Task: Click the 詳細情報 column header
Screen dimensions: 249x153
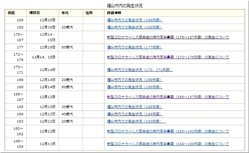Action: (x=114, y=12)
